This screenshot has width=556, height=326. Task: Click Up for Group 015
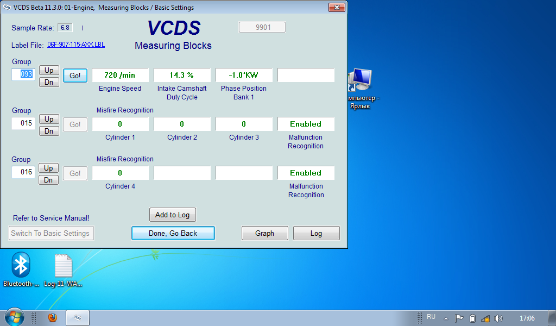[x=49, y=119]
